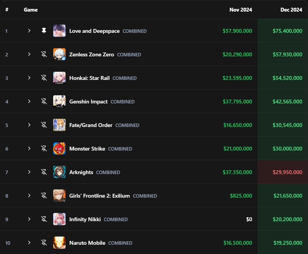Open the Naruto Mobile title link
Screen dimensions: 308x254
(x=87, y=243)
